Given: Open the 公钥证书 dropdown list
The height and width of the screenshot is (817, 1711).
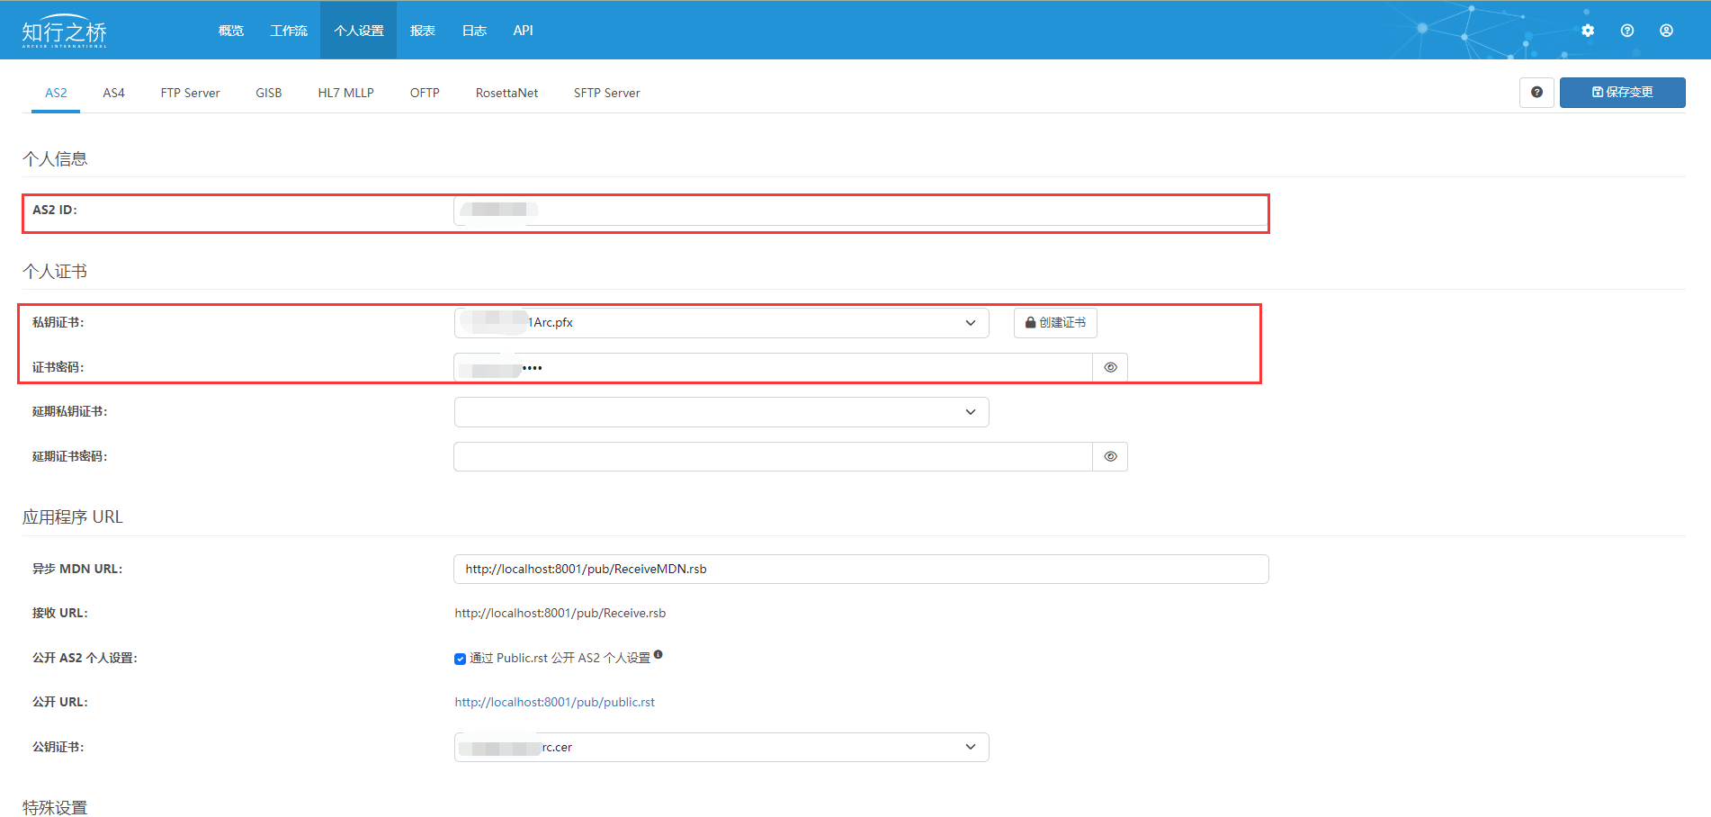Looking at the screenshot, I should click(x=721, y=748).
